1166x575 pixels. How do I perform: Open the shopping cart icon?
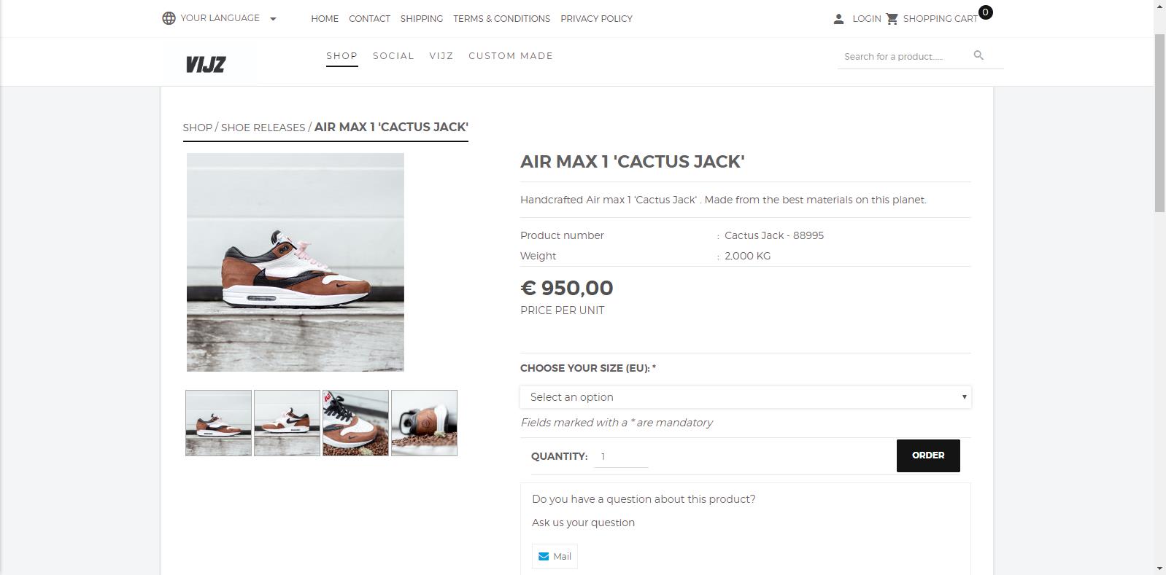point(892,19)
